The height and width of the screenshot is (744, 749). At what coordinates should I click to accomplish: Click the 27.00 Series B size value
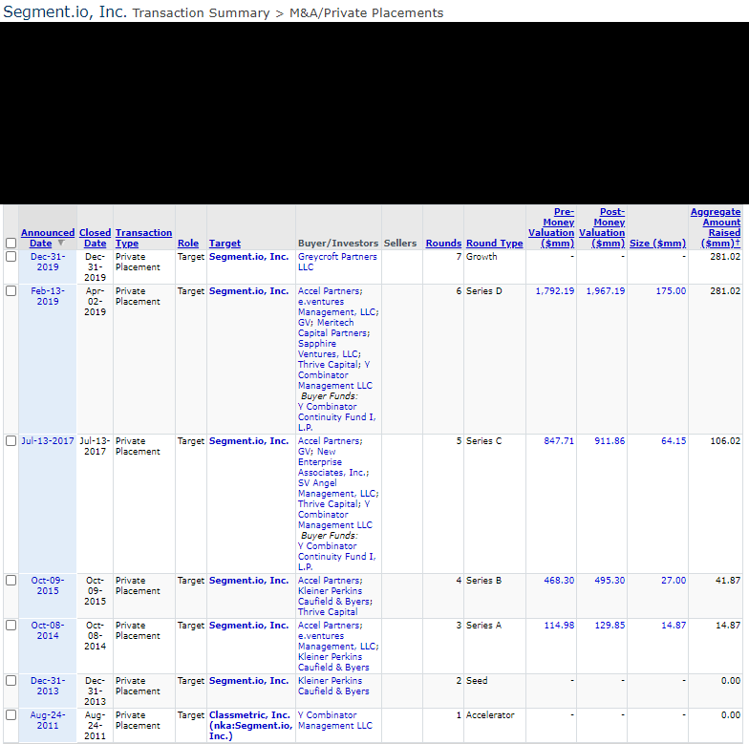(674, 581)
